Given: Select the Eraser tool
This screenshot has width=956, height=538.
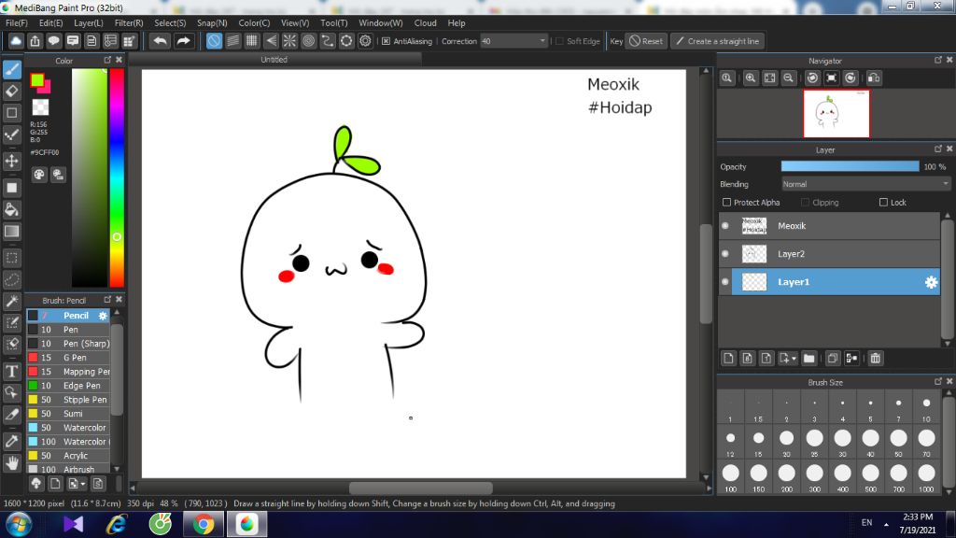Looking at the screenshot, I should (12, 92).
